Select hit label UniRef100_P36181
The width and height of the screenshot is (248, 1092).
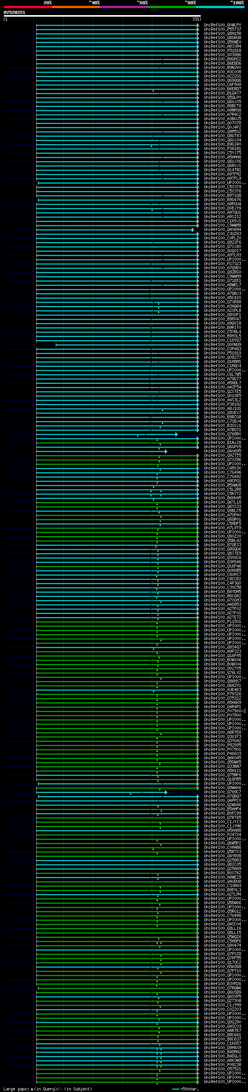coord(222,149)
